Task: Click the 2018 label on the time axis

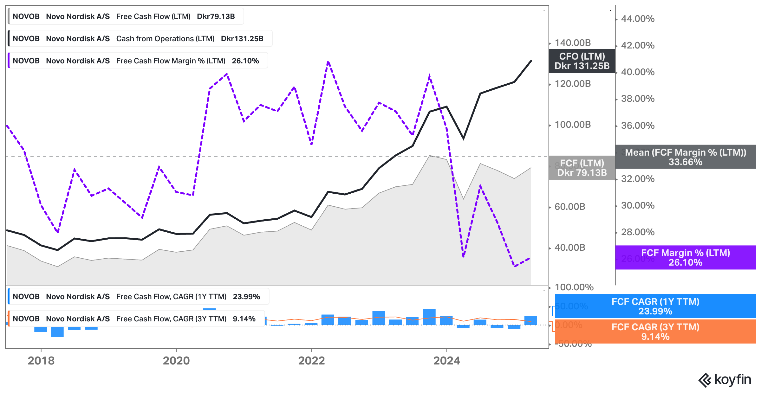Action: 41,361
